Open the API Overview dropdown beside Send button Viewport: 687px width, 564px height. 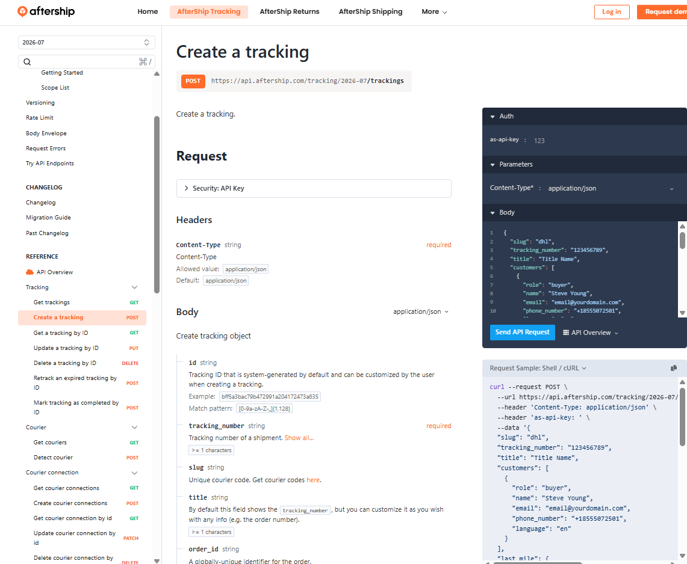point(591,333)
